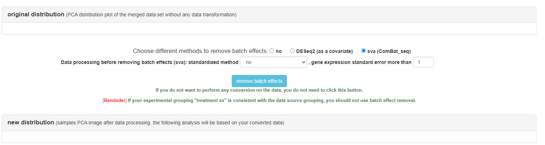Choose DESeq2 (as a covariate) radio option
Image resolution: width=545 pixels, height=145 pixels.
click(x=292, y=51)
